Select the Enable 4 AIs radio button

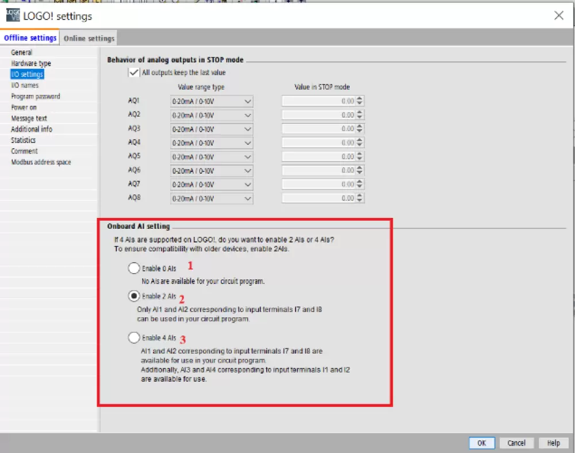click(x=134, y=337)
